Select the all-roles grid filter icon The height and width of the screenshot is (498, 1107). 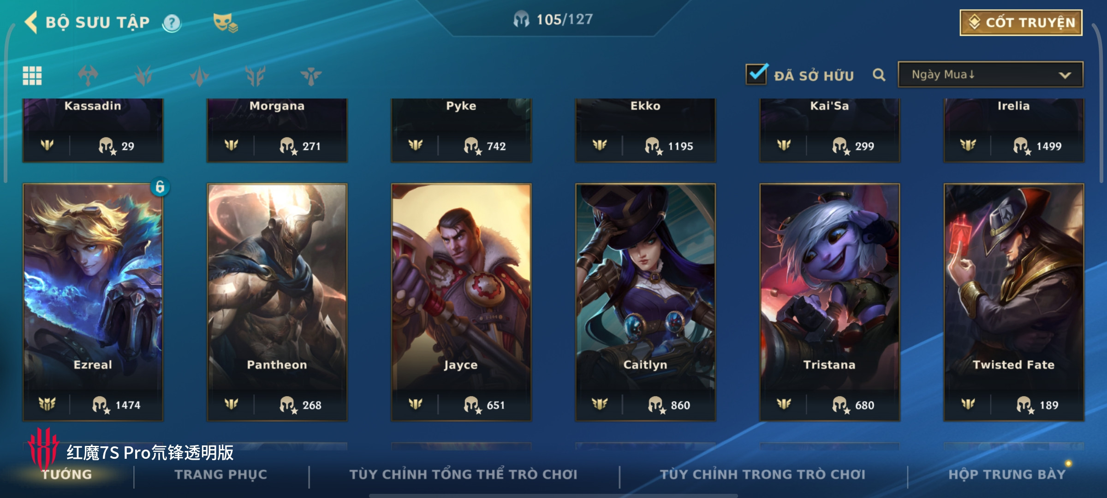32,76
